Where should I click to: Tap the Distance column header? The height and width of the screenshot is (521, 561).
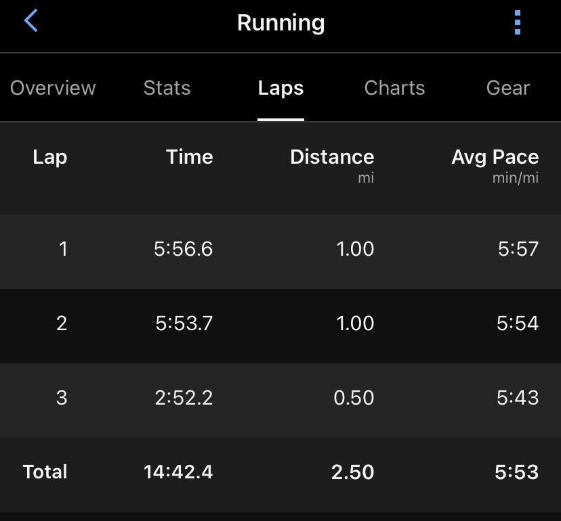332,157
